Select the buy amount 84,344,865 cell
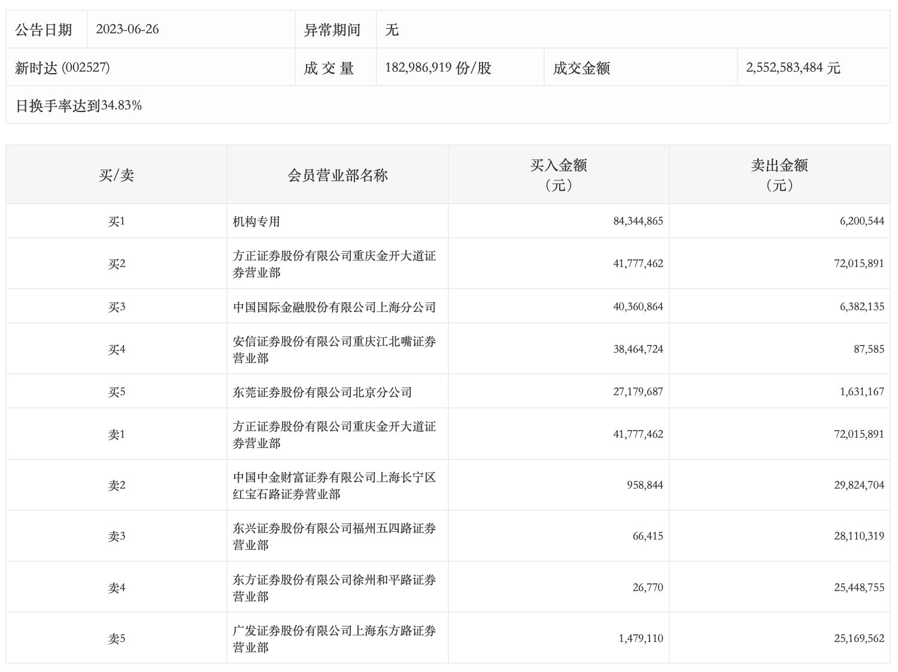Viewport: 898px width, 672px height. 638,221
